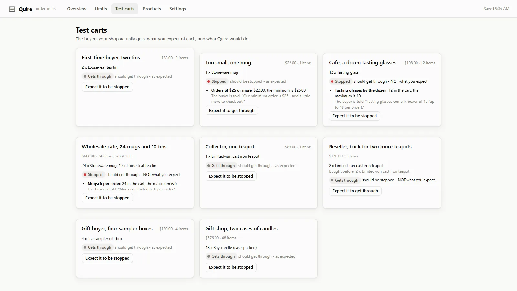
Task: Switch to the Limits tab
Action: coord(101,9)
